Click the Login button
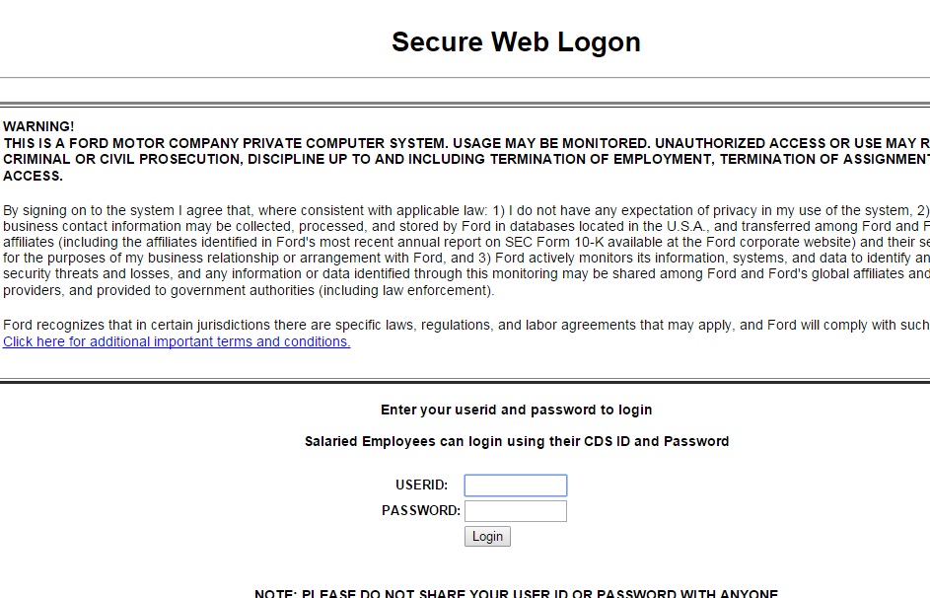The image size is (930, 598). [487, 536]
